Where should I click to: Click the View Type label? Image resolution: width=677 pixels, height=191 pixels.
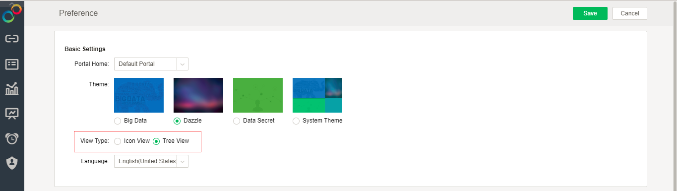point(95,141)
